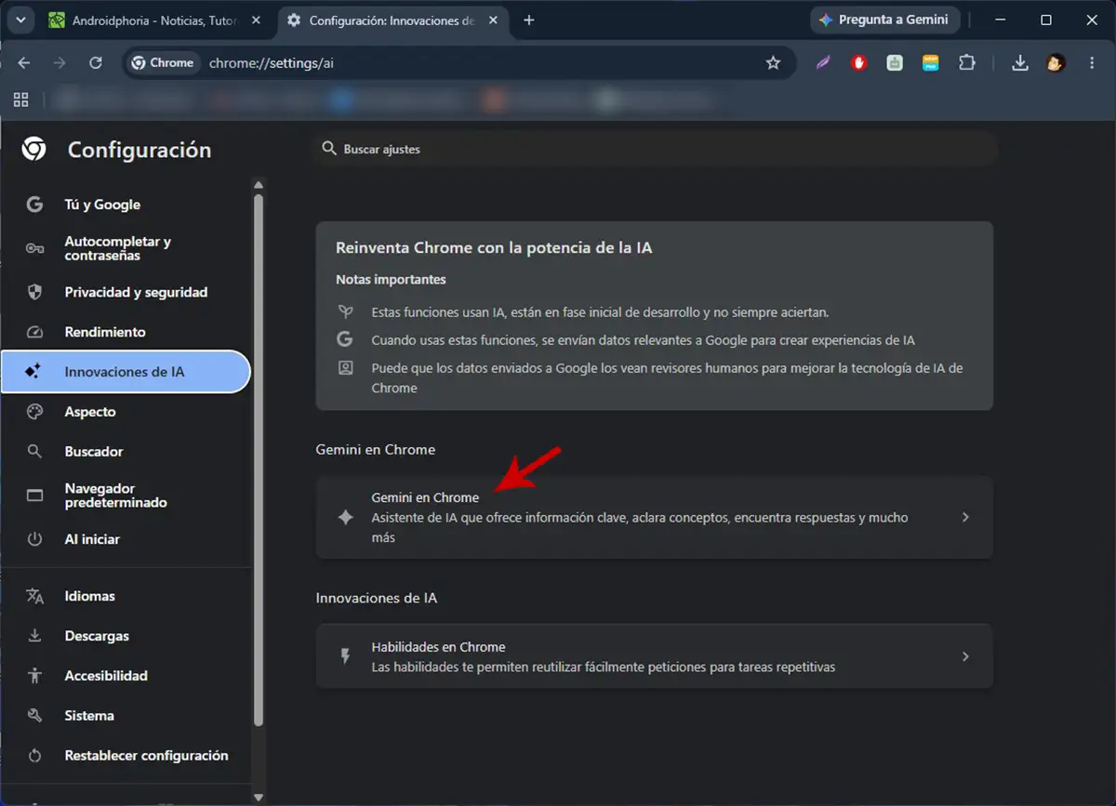Click the purple feather extension icon
The image size is (1116, 806).
823,62
